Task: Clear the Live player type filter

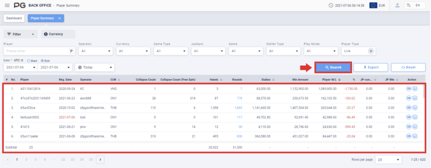Action: 371,51
